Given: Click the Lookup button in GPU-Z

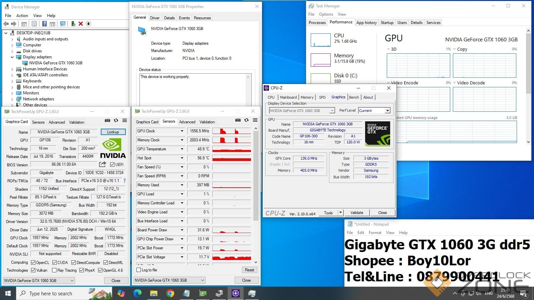Looking at the screenshot, I should pyautogui.click(x=113, y=132).
